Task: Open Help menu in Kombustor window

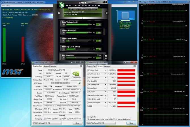Action: click(x=8, y=6)
